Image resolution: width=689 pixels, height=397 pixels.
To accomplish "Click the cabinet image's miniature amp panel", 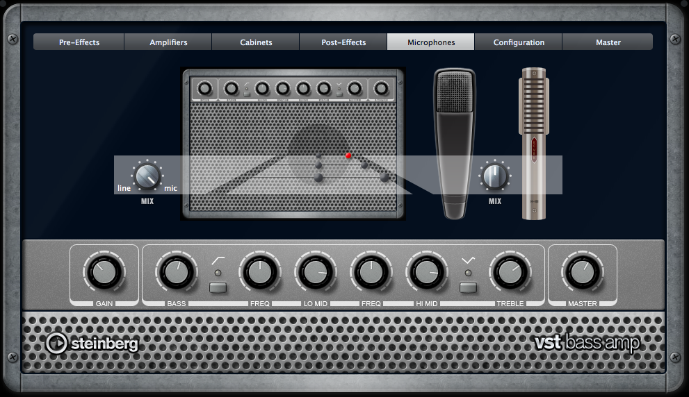I will pyautogui.click(x=293, y=89).
